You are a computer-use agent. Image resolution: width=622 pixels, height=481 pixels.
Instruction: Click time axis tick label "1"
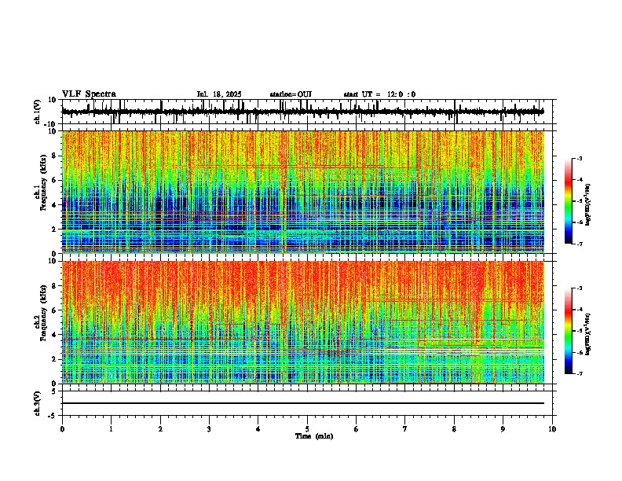click(x=111, y=429)
